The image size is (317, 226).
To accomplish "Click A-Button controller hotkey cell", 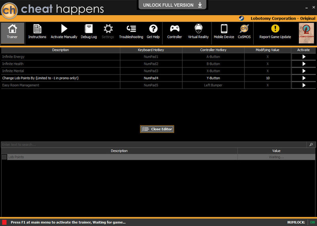I will pos(213,57).
